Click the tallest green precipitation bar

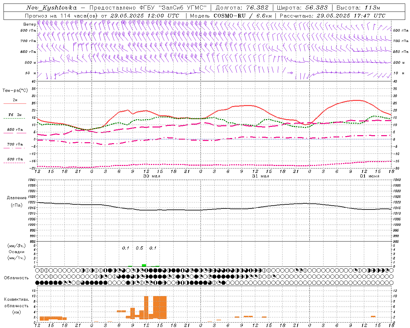pyautogui.click(x=144, y=265)
